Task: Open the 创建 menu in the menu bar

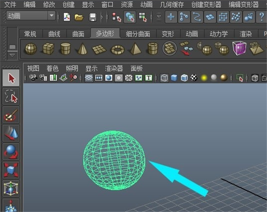Action: pos(69,5)
